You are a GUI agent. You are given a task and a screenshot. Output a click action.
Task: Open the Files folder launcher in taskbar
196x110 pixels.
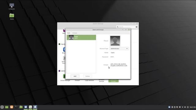point(21,107)
